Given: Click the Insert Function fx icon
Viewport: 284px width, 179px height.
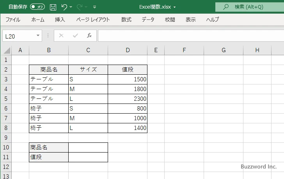Looking at the screenshot, I should 89,35.
